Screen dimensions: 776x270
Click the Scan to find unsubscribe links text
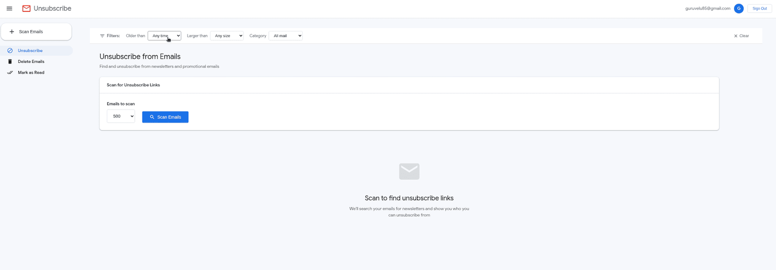coord(409,198)
